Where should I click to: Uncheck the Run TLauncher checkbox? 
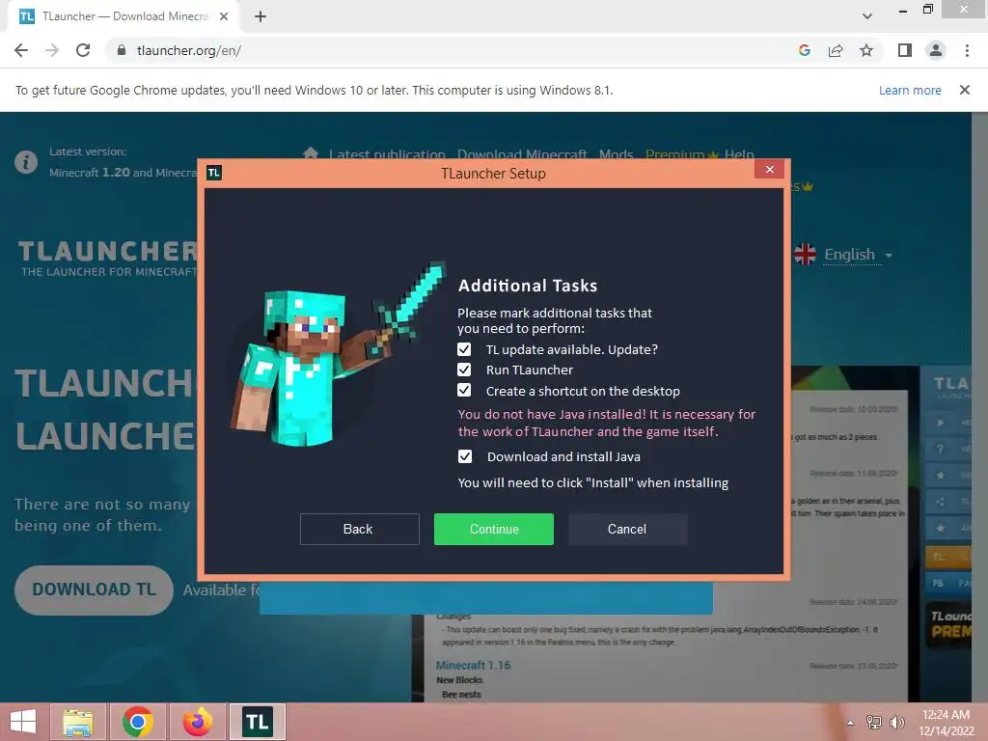tap(464, 370)
